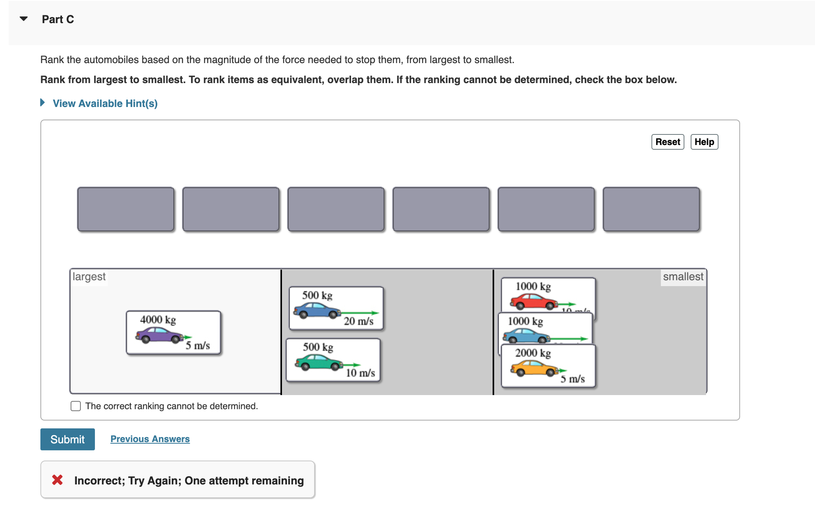Click the hint disclosure arrow icon

(x=42, y=103)
